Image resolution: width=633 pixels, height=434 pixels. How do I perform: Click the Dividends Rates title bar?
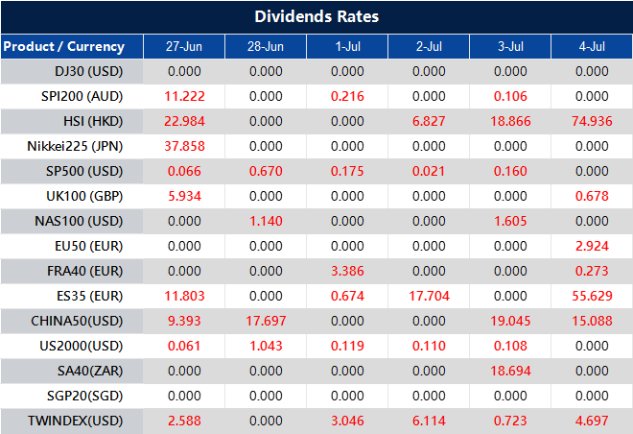pyautogui.click(x=316, y=17)
